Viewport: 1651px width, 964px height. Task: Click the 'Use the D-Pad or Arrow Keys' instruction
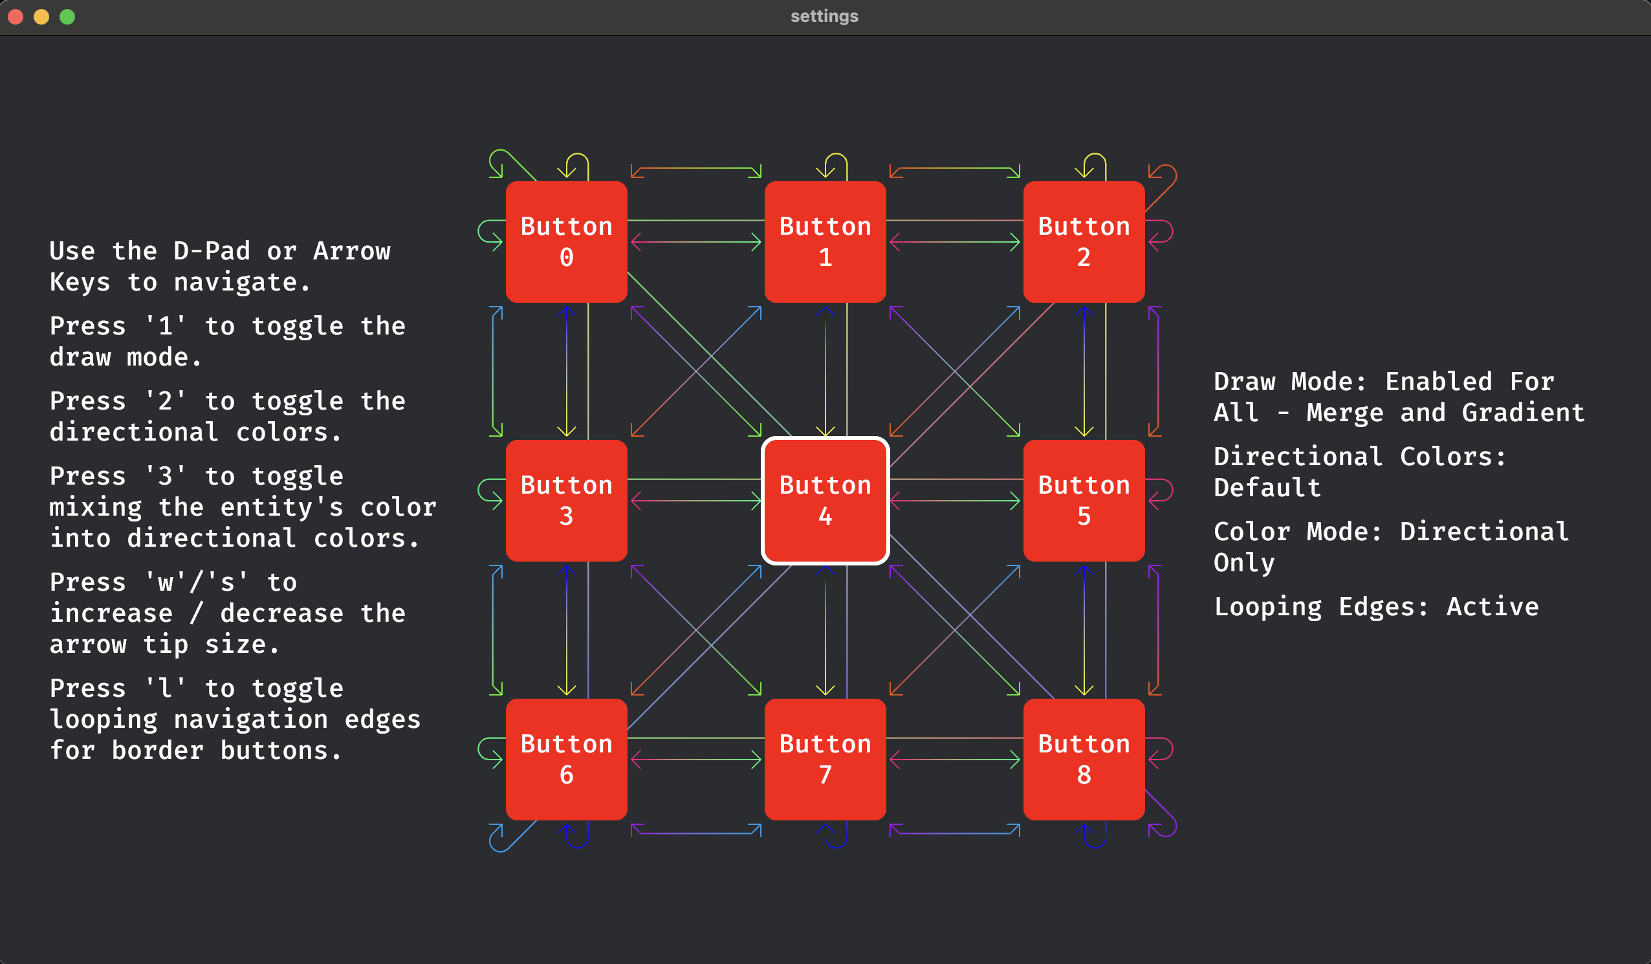(x=220, y=267)
